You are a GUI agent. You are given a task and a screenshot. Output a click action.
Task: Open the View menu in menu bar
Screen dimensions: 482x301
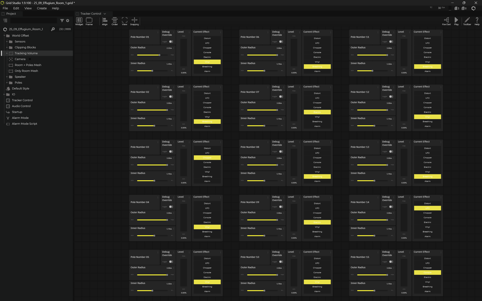pyautogui.click(x=28, y=8)
